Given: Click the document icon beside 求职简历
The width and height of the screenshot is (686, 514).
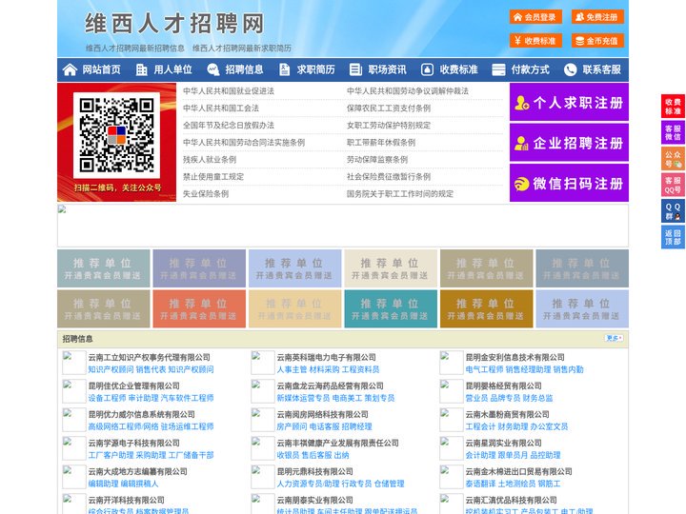Looking at the screenshot, I should click(284, 69).
